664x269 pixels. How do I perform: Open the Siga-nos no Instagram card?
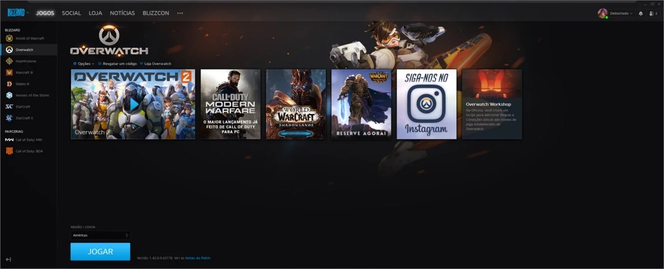[x=427, y=104]
